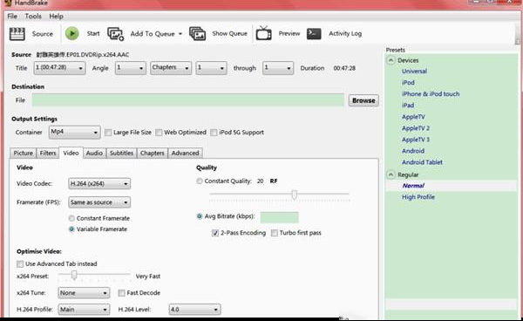The width and height of the screenshot is (523, 321).
Task: Uncheck the 2-Pass Encoding checkbox
Action: (x=215, y=233)
